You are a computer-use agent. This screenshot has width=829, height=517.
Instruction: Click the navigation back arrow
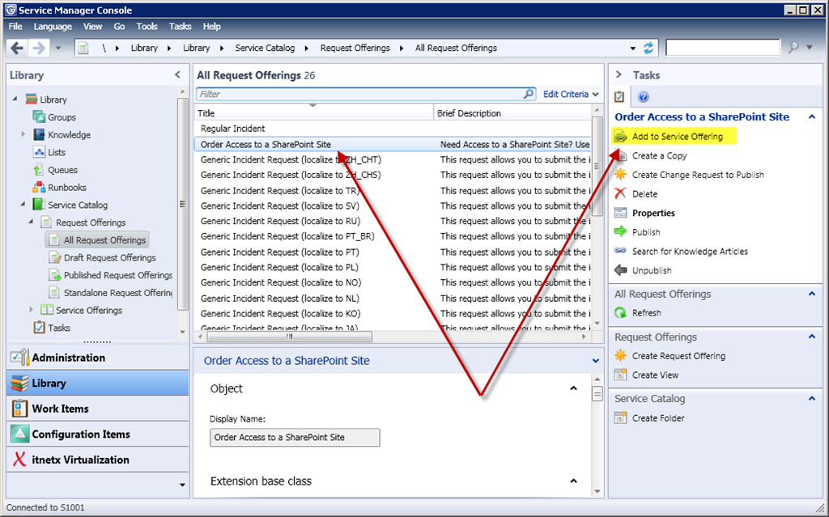tap(18, 48)
